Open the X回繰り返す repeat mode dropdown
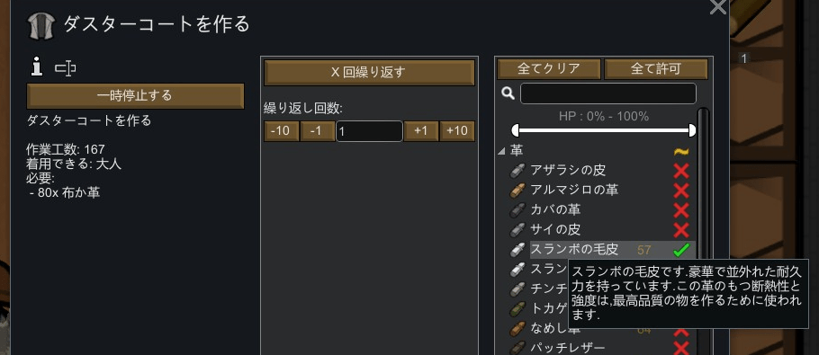 click(369, 73)
